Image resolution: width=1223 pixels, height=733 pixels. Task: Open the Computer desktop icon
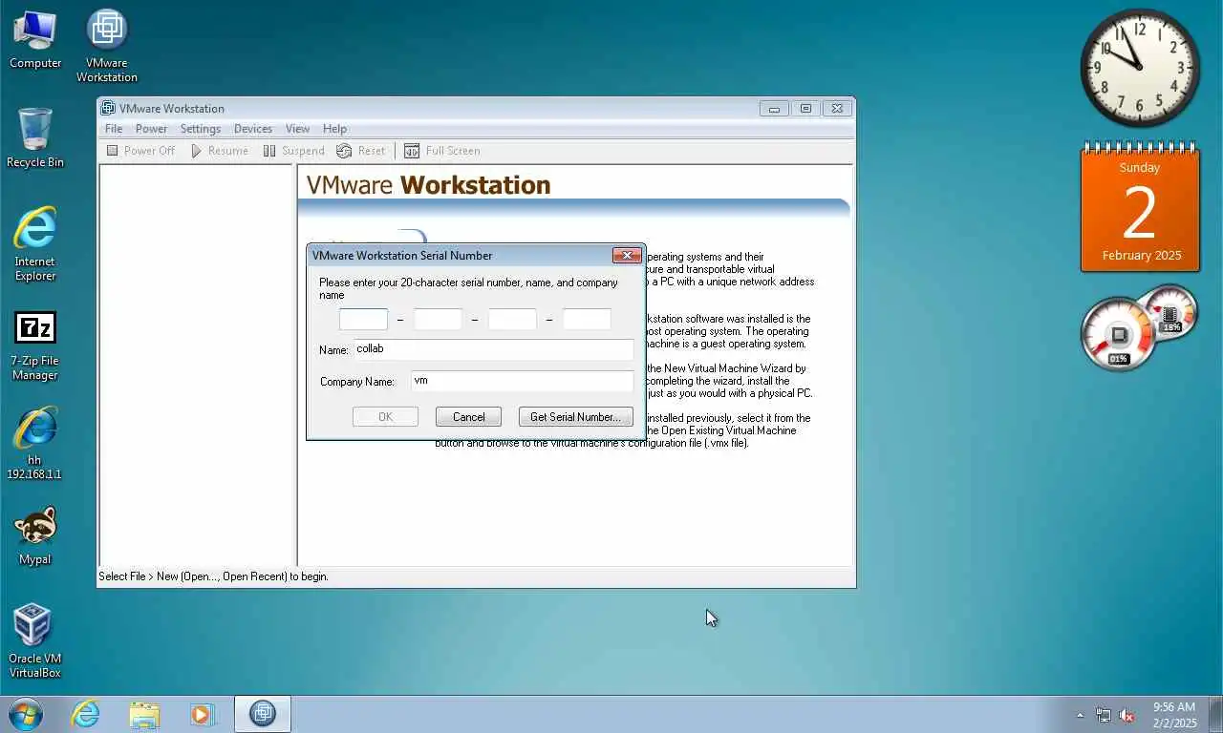click(x=35, y=39)
